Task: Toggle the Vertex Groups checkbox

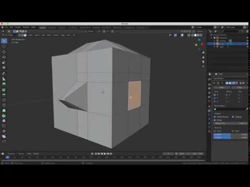Action: coord(215,117)
